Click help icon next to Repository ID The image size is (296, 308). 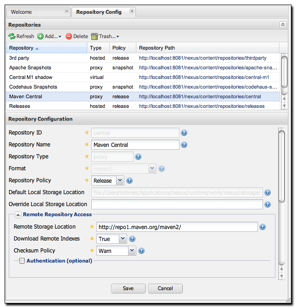pyautogui.click(x=184, y=133)
